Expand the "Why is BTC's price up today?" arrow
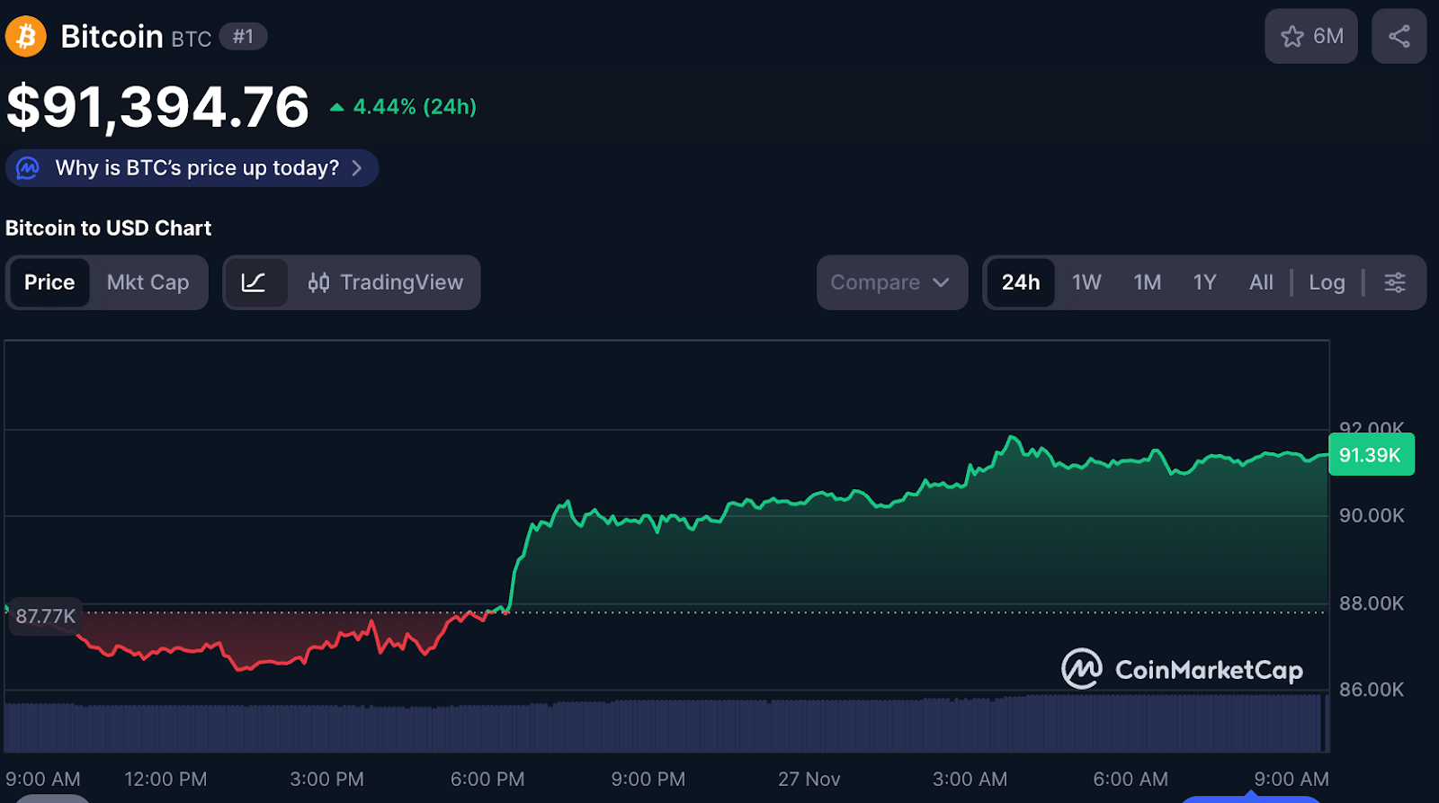1439x803 pixels. pos(357,168)
